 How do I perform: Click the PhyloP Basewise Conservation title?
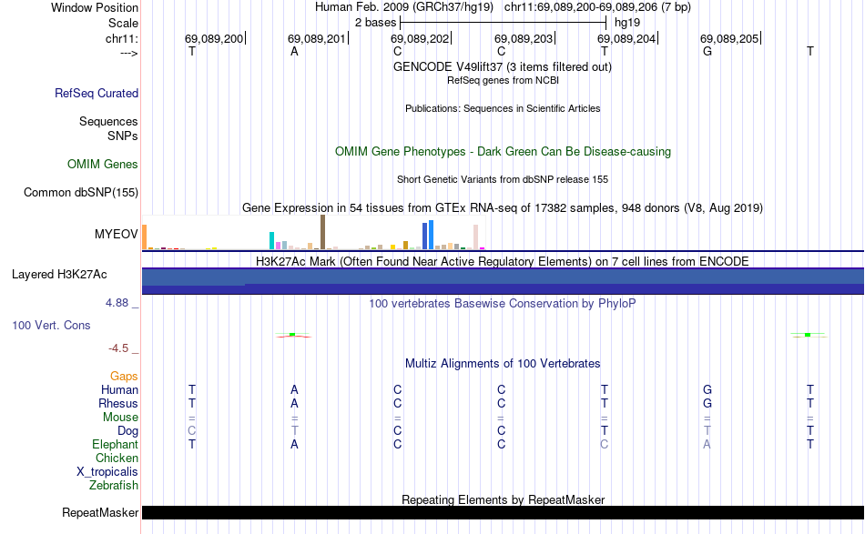[503, 303]
